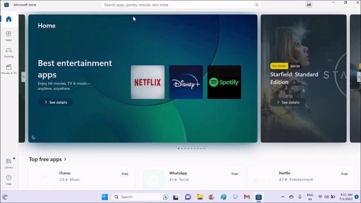
Task: Focus the store search box
Action: [x=182, y=5]
